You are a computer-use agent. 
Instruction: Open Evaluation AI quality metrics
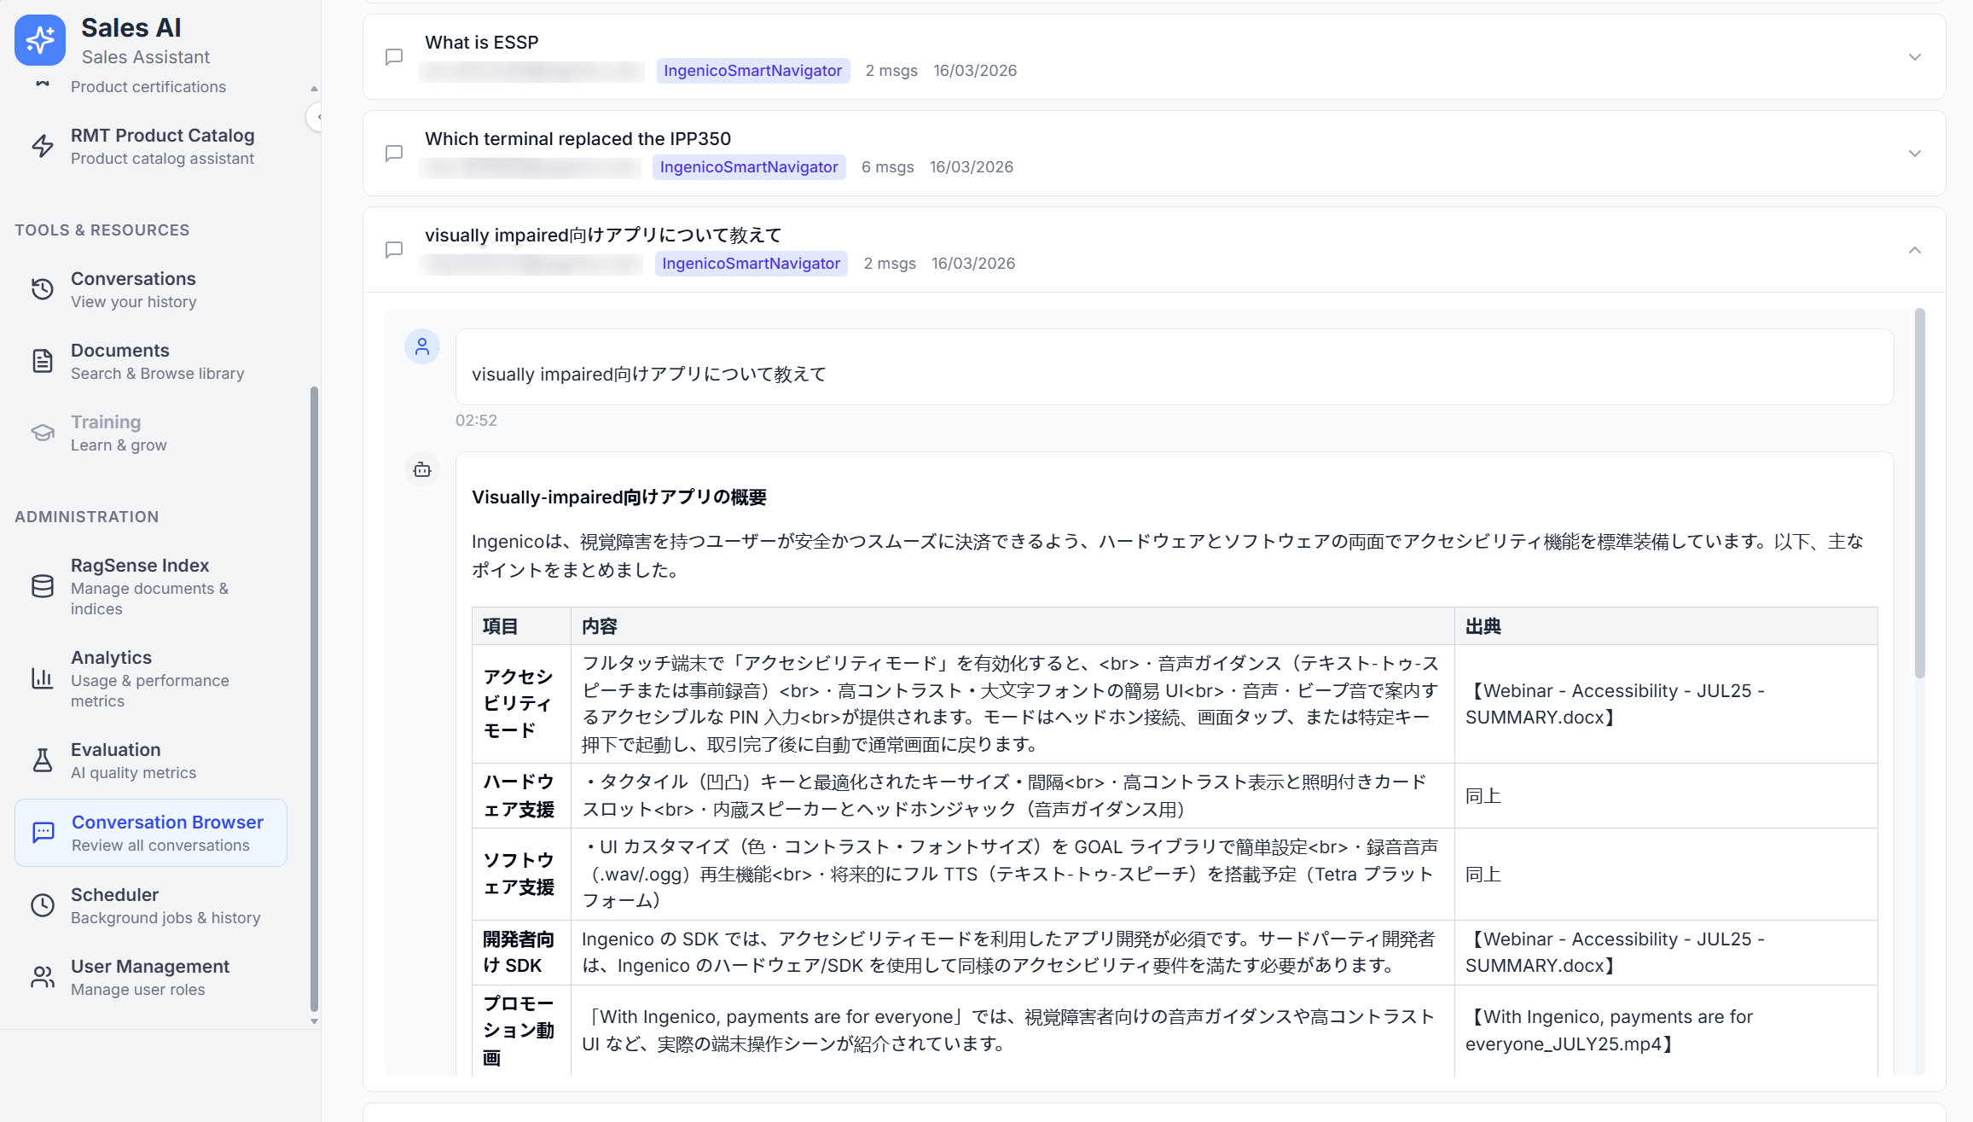pos(151,760)
